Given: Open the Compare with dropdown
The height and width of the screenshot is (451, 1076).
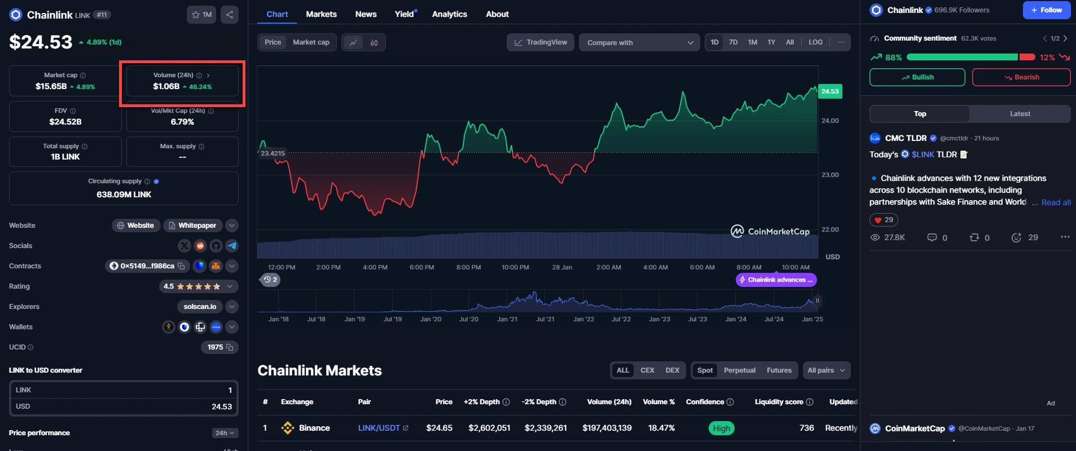Looking at the screenshot, I should point(639,43).
